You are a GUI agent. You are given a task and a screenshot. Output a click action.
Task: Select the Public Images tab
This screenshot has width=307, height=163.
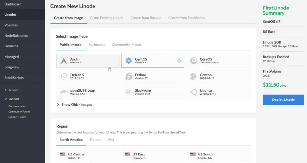point(71,45)
